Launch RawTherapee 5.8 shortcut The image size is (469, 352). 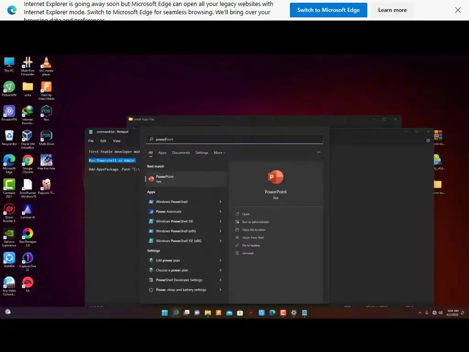click(27, 237)
